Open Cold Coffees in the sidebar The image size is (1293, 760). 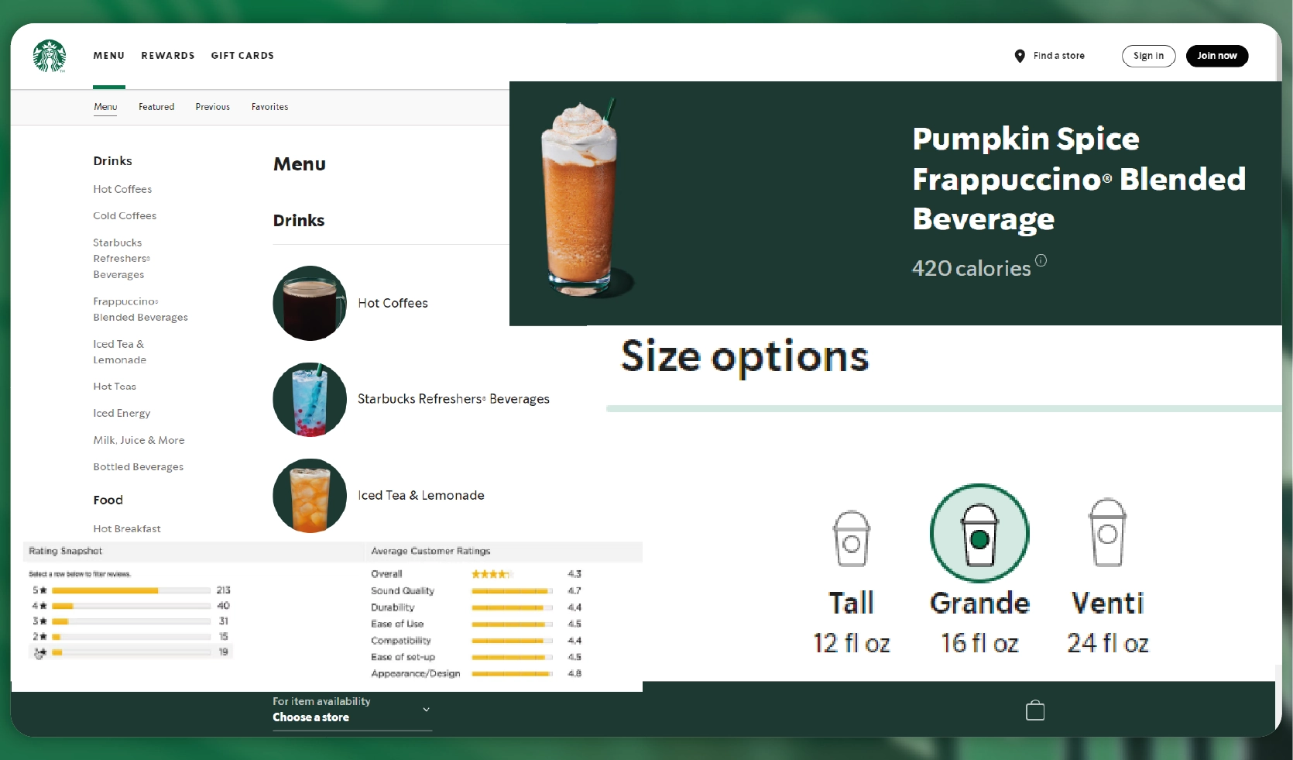(x=125, y=215)
